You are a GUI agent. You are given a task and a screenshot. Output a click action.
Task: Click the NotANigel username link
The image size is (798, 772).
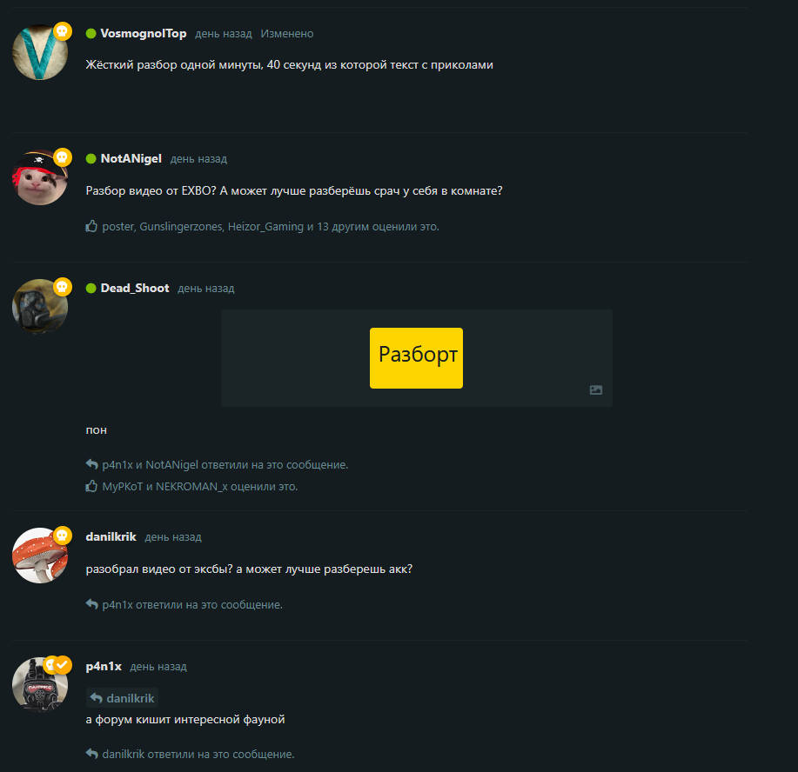point(131,158)
